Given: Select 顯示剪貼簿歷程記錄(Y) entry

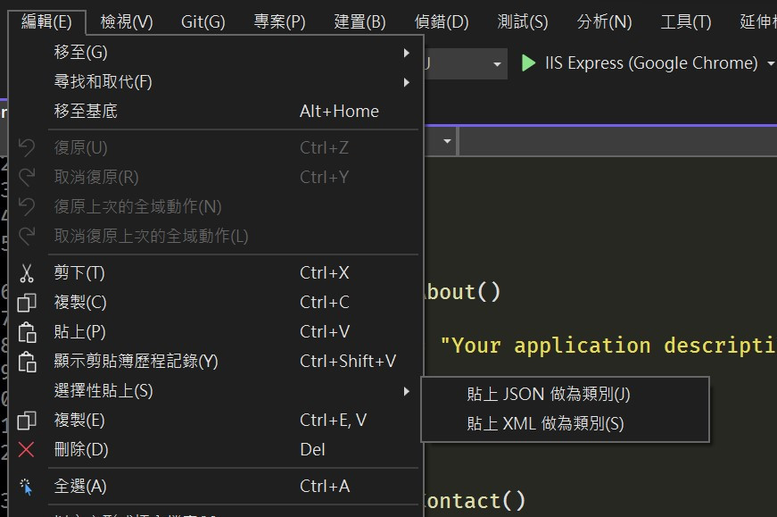Looking at the screenshot, I should point(216,362).
